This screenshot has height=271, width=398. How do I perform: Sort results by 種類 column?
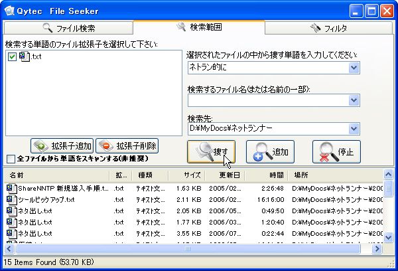click(151, 175)
